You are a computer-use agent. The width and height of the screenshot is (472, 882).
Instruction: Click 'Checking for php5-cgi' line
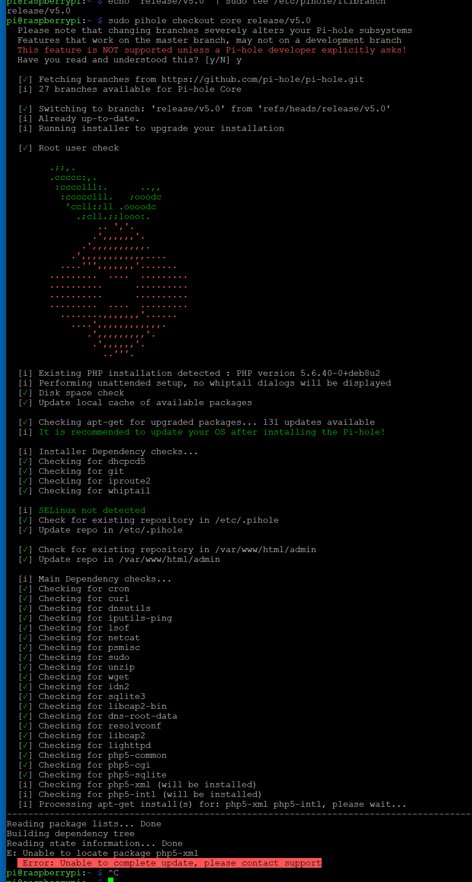point(85,765)
